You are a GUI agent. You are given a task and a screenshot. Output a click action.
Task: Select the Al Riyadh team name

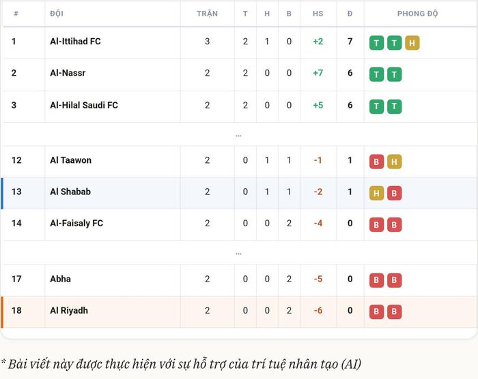(x=69, y=311)
